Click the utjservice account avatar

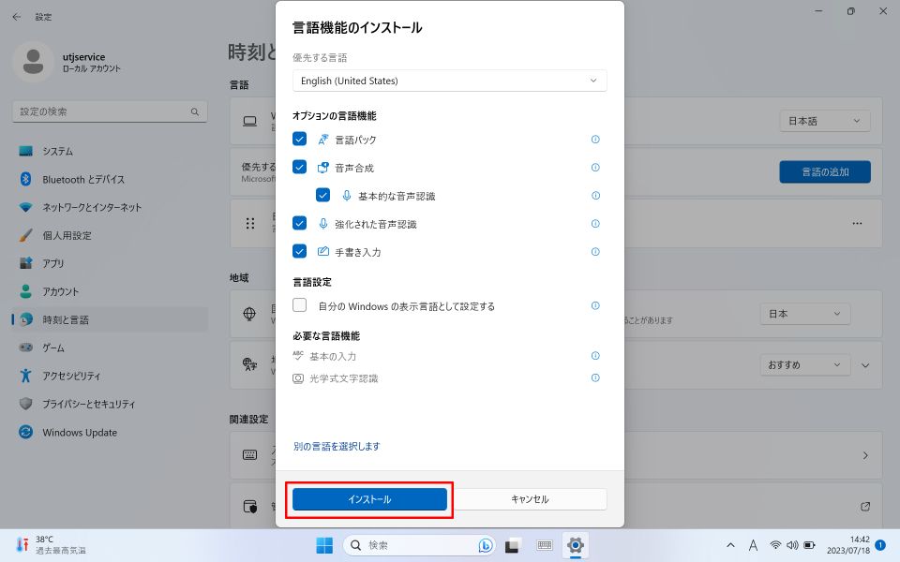point(34,62)
